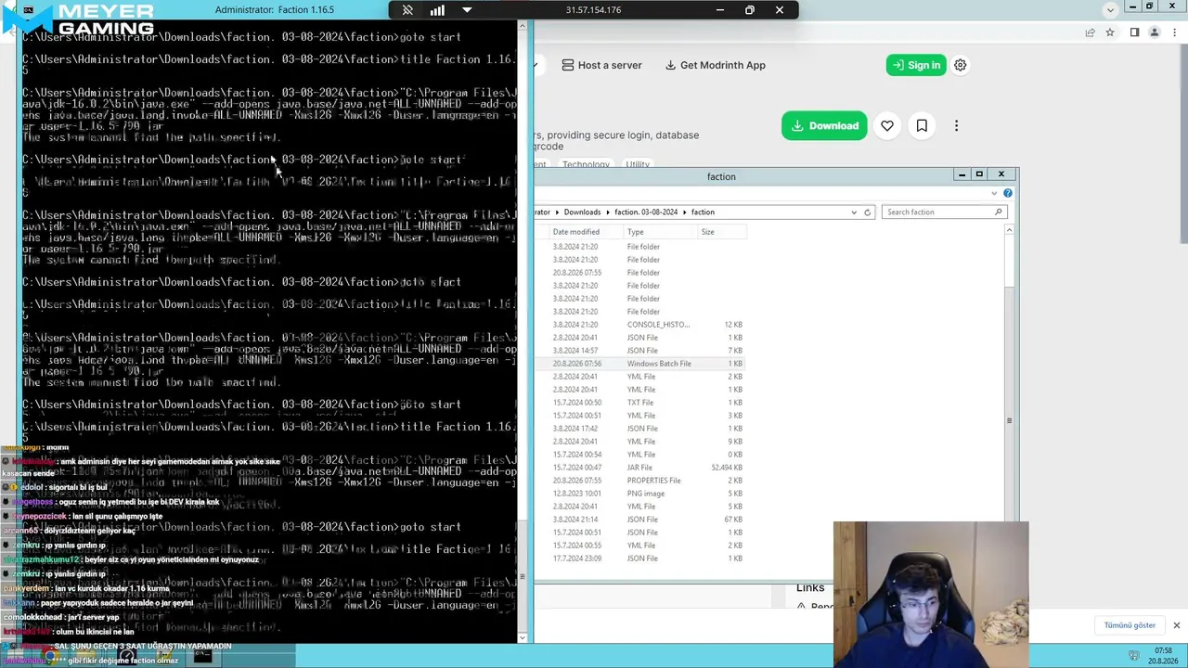Select the JAR File row

pos(639,468)
